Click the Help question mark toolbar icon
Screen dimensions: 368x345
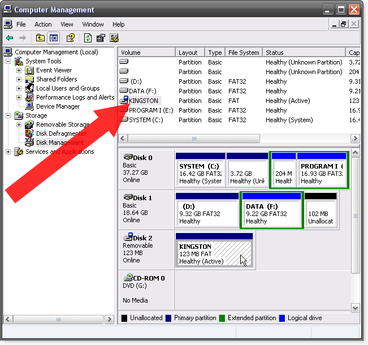pos(71,38)
